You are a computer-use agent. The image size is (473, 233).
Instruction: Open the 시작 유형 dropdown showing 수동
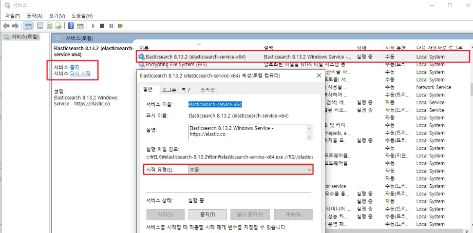[250, 170]
